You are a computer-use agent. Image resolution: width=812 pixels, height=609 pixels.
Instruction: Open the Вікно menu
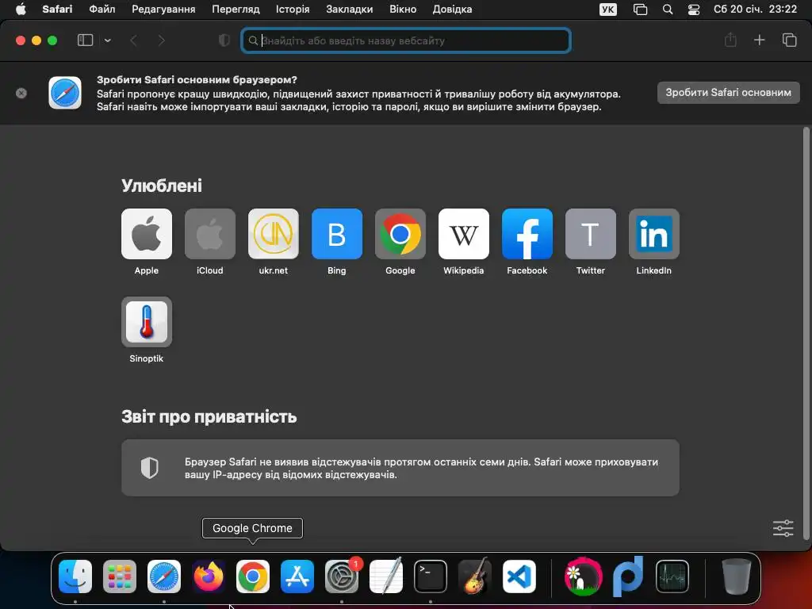[x=403, y=9]
